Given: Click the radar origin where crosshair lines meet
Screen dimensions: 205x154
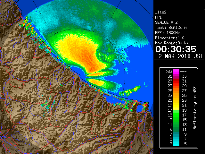Looking at the screenshot, I should click(77, 77).
